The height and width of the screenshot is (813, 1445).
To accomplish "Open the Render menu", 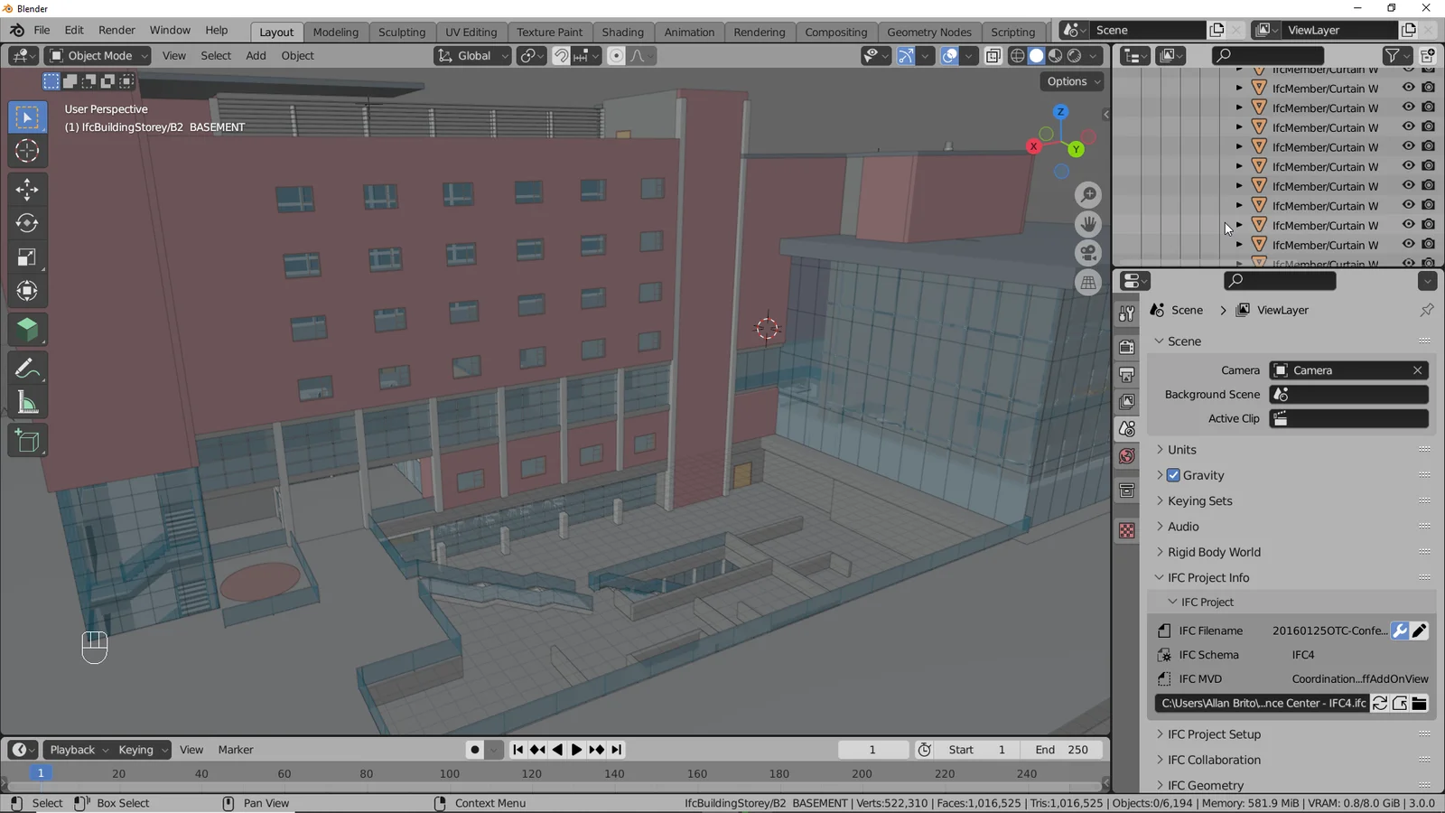I will [117, 30].
